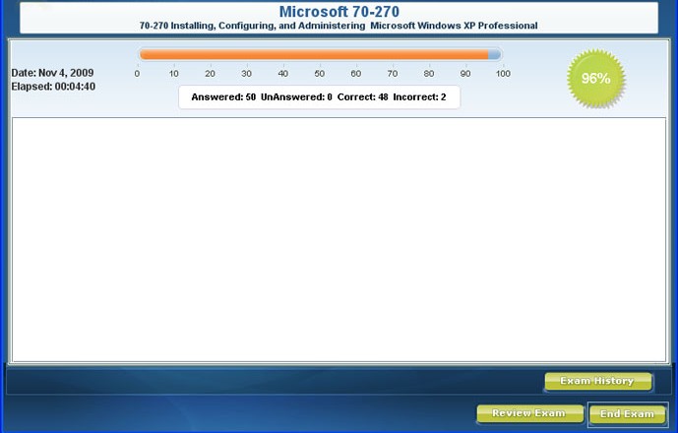The height and width of the screenshot is (433, 678).
Task: Click the End Exam button
Action: pyautogui.click(x=628, y=414)
